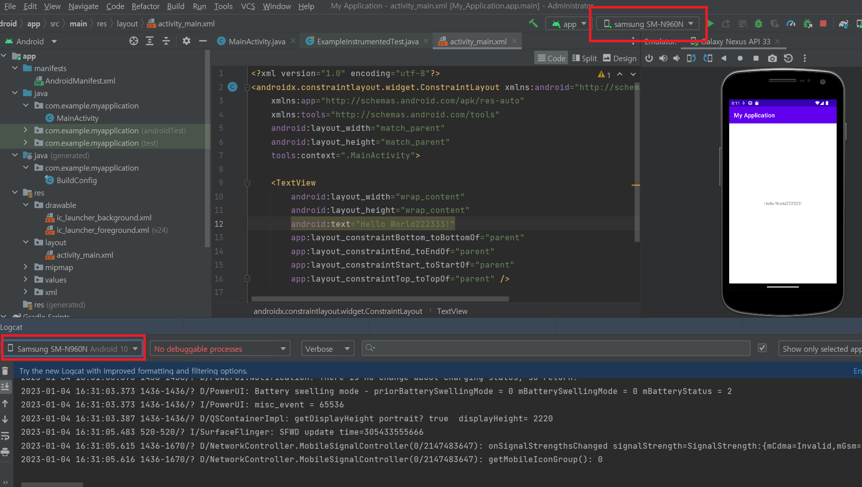This screenshot has height=487, width=862.
Task: Click the emulator Back triangle button
Action: click(724, 58)
